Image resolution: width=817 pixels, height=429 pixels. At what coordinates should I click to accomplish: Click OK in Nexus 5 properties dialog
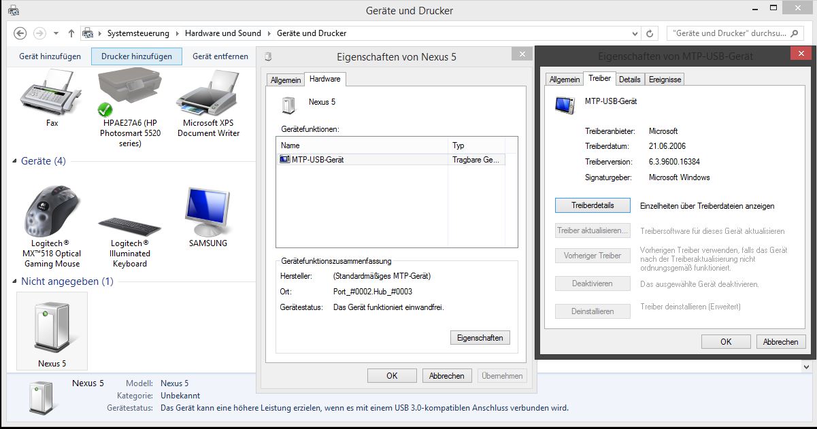(x=392, y=375)
